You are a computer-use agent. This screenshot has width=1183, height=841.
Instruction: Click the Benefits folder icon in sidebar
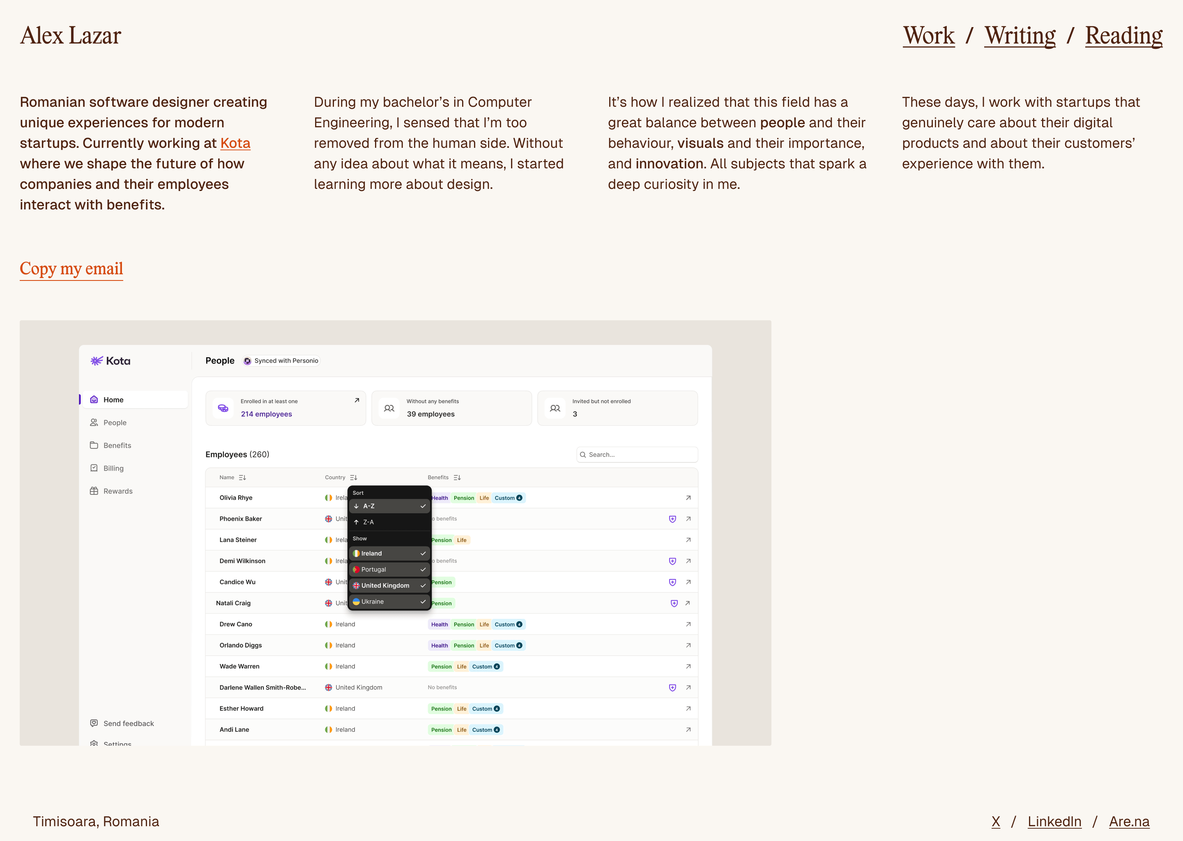94,446
